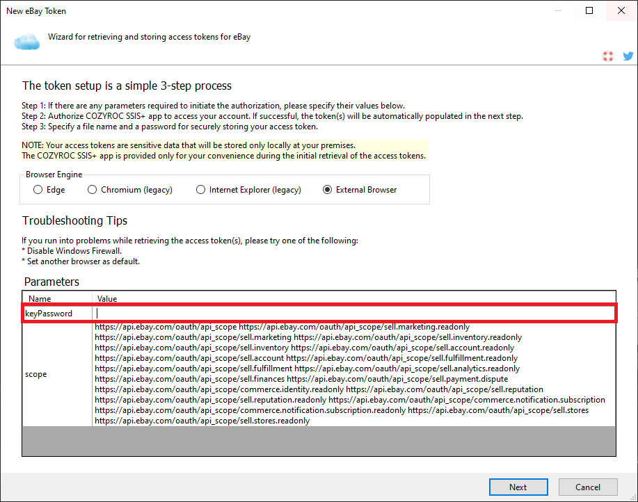The width and height of the screenshot is (638, 502).
Task: Close the New eBay Token dialog
Action: pyautogui.click(x=621, y=10)
